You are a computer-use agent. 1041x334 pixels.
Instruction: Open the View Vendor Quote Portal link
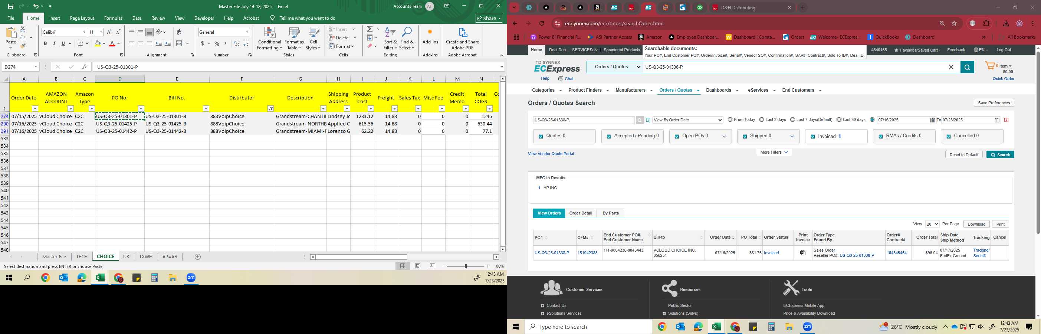coord(551,154)
